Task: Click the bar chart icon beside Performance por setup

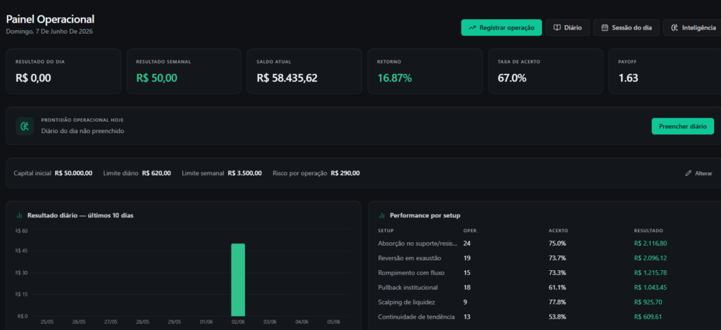Action: coord(382,215)
